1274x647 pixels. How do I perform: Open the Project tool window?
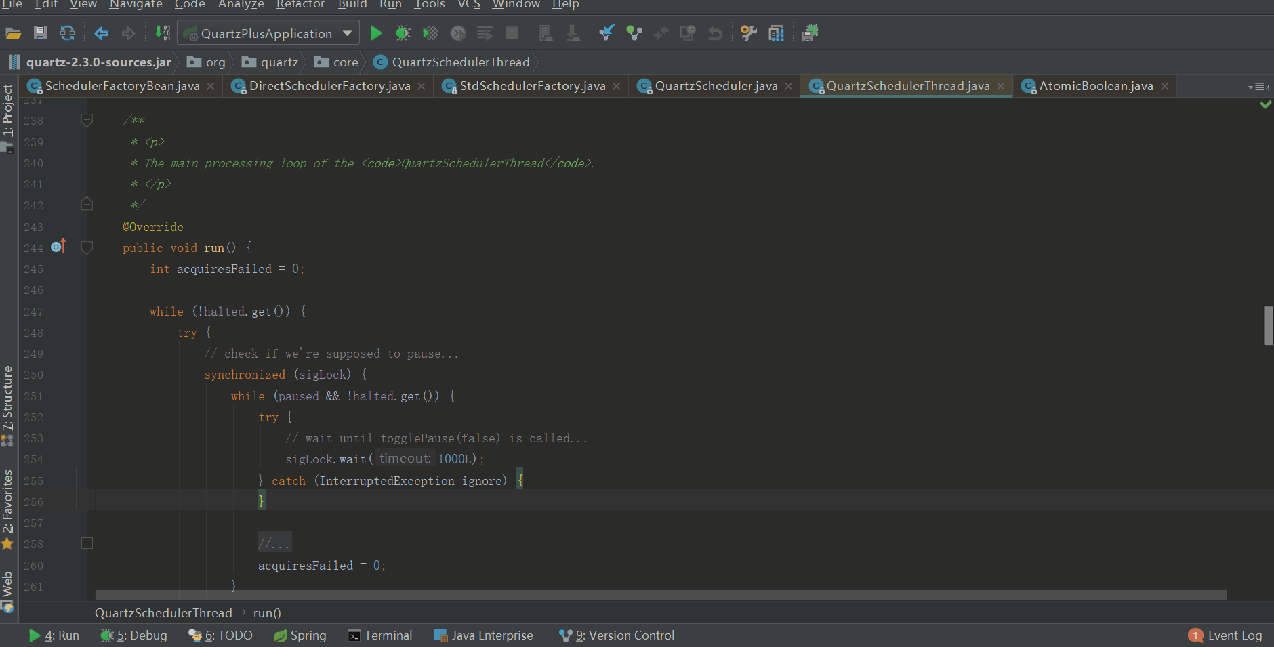(x=7, y=119)
